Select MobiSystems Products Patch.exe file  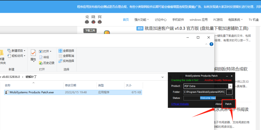coord(73,92)
